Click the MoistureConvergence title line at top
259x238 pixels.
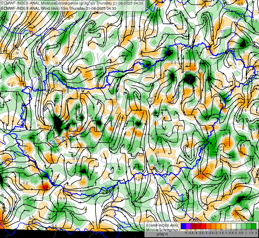72,3
